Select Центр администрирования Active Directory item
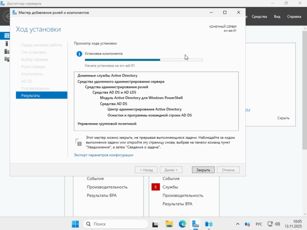 pos(145,109)
